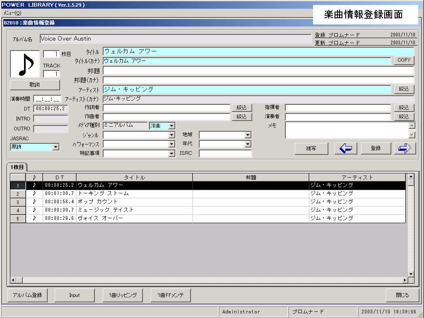This screenshot has width=424, height=318.
Task: Click the 邦題(カナ) input field
Action: (258, 80)
